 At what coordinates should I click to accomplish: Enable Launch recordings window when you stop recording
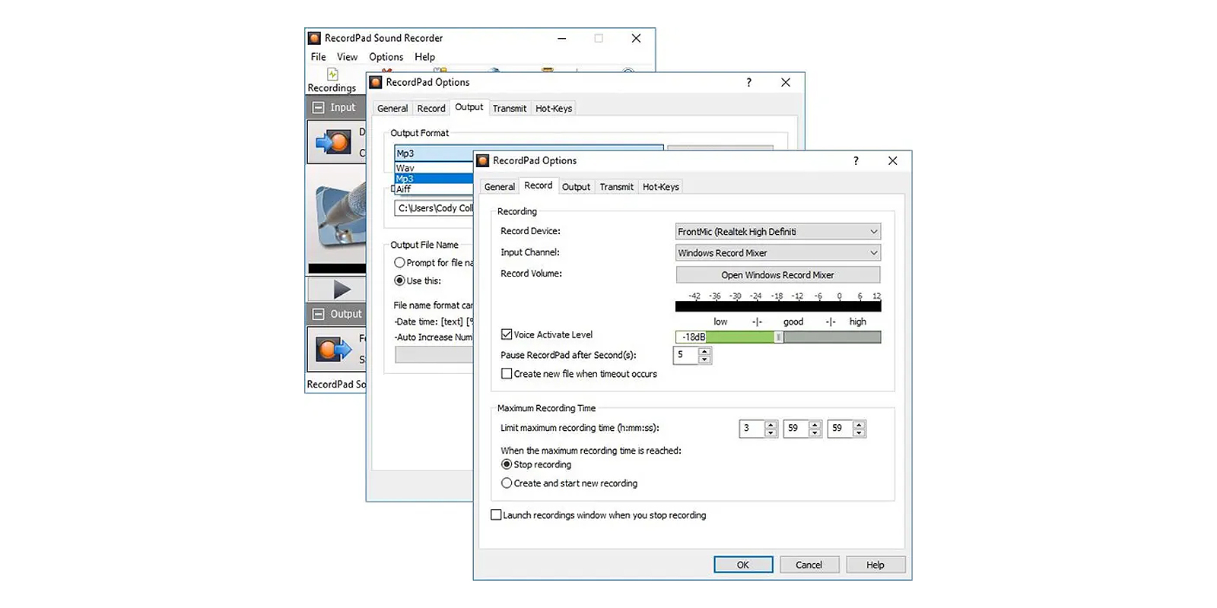496,515
